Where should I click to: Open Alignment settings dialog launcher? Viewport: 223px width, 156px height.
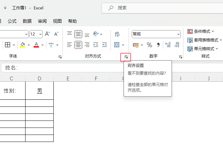pos(126,57)
